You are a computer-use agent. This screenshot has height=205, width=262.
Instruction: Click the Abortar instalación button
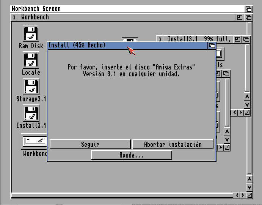pos(173,144)
